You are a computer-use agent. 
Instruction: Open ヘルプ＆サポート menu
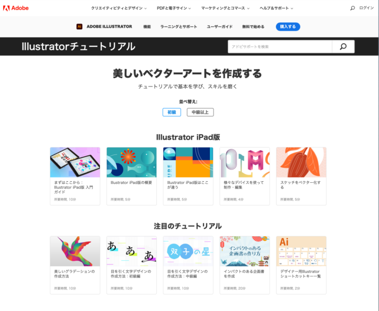pyautogui.click(x=277, y=8)
